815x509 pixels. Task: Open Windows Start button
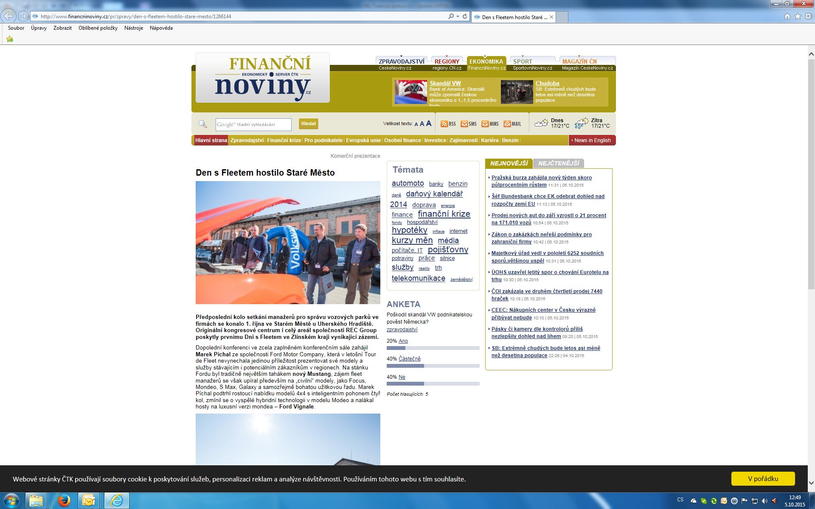click(x=11, y=501)
